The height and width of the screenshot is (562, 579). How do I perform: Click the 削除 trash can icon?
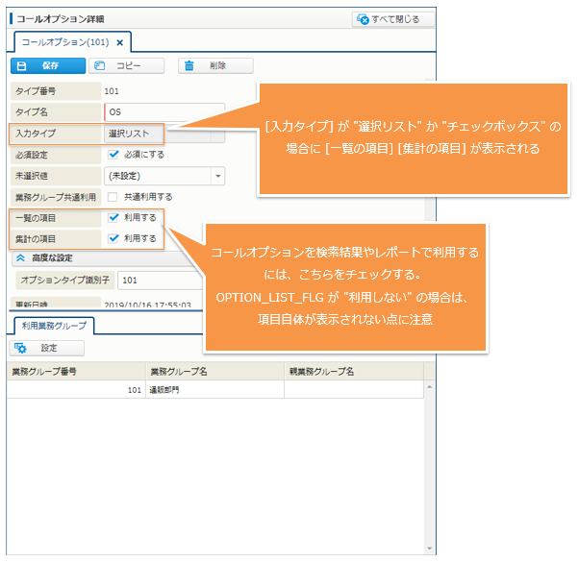[x=190, y=66]
